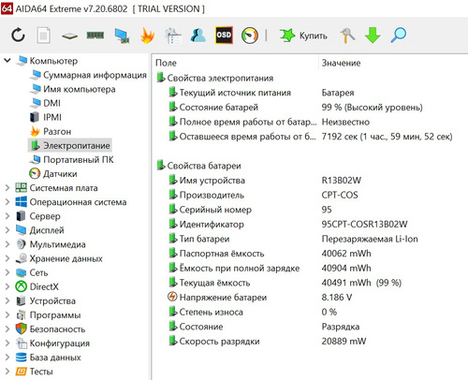Image resolution: width=468 pixels, height=380 pixels.
Task: Click the Купить button
Action: point(303,36)
